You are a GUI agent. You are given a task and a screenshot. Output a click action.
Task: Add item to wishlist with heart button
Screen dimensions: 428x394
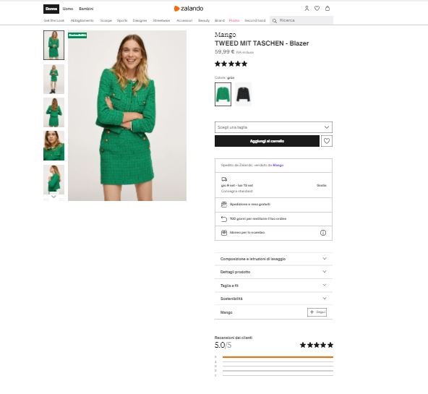(x=327, y=141)
